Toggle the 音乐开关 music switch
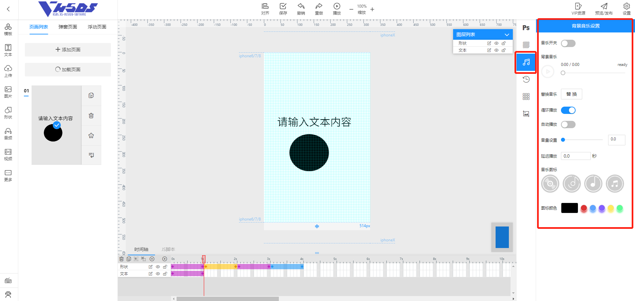This screenshot has height=301, width=635. pos(568,43)
